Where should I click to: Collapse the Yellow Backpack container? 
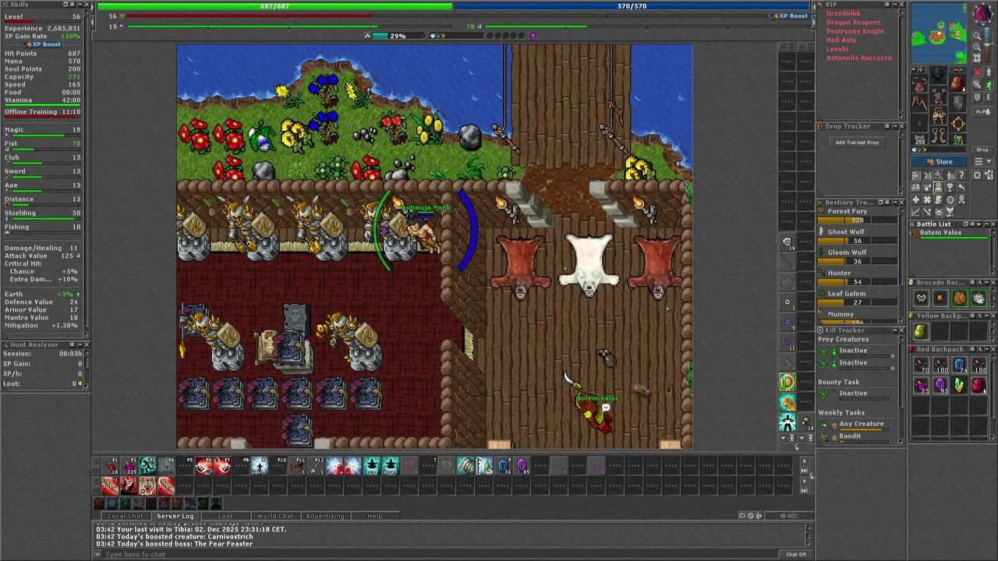click(x=987, y=316)
